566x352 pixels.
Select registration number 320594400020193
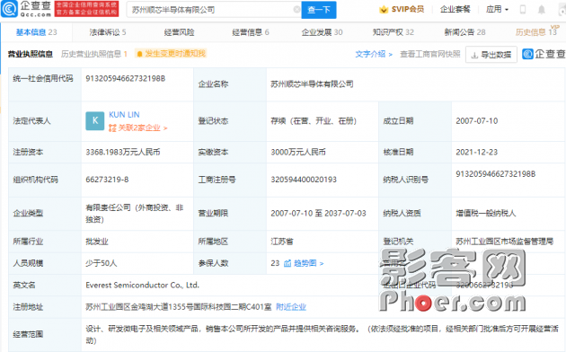pos(304,180)
